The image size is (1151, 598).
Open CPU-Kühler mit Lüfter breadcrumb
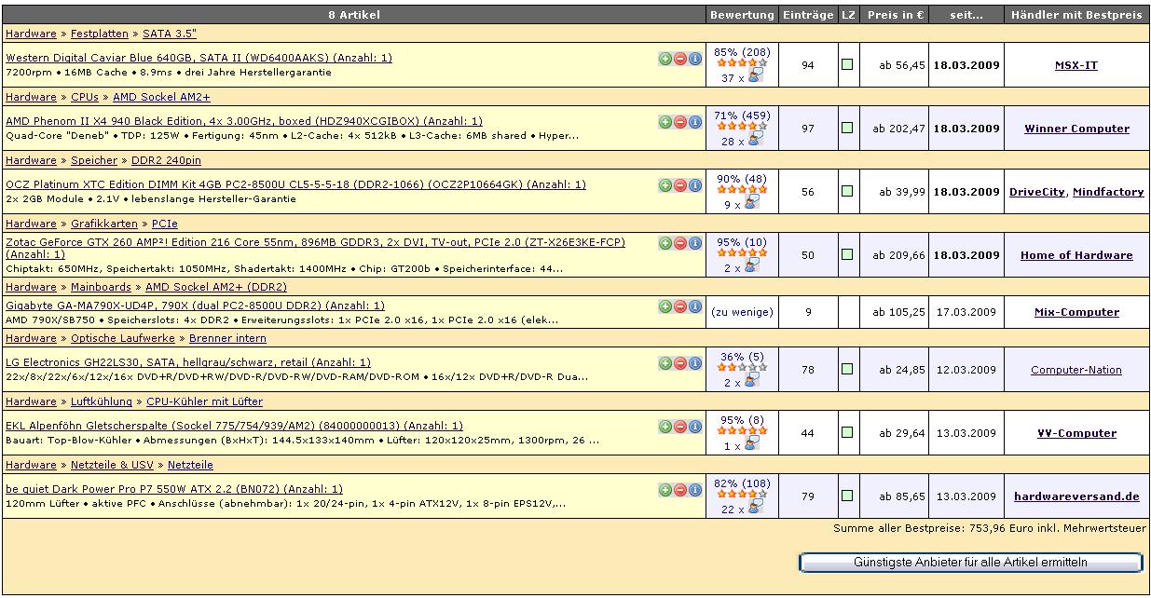pyautogui.click(x=204, y=401)
